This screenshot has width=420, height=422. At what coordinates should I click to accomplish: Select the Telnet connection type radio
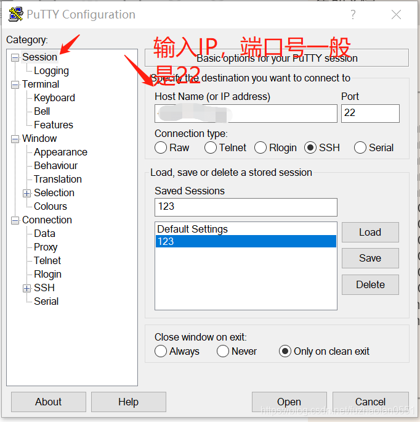point(211,147)
